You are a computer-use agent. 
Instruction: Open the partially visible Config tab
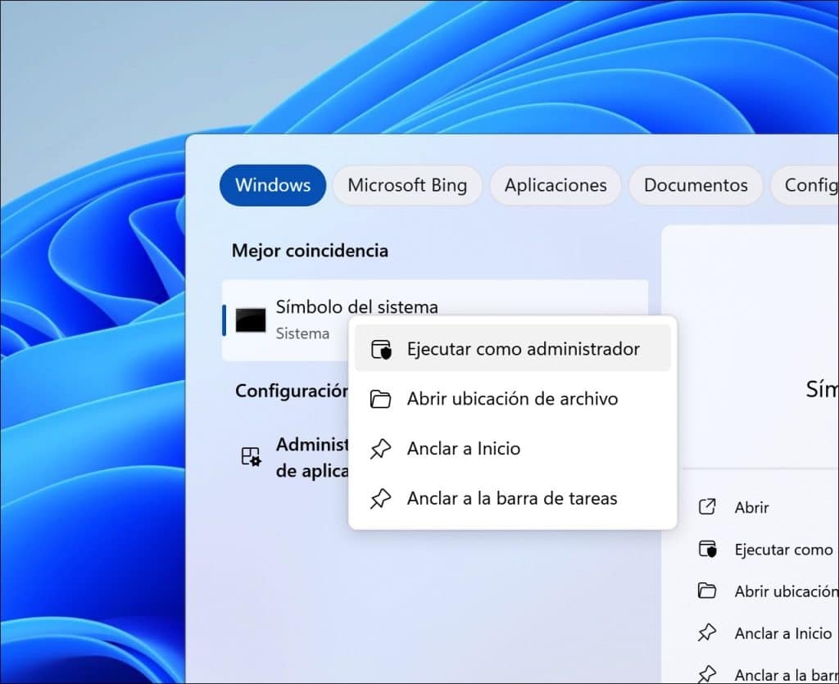tap(805, 185)
